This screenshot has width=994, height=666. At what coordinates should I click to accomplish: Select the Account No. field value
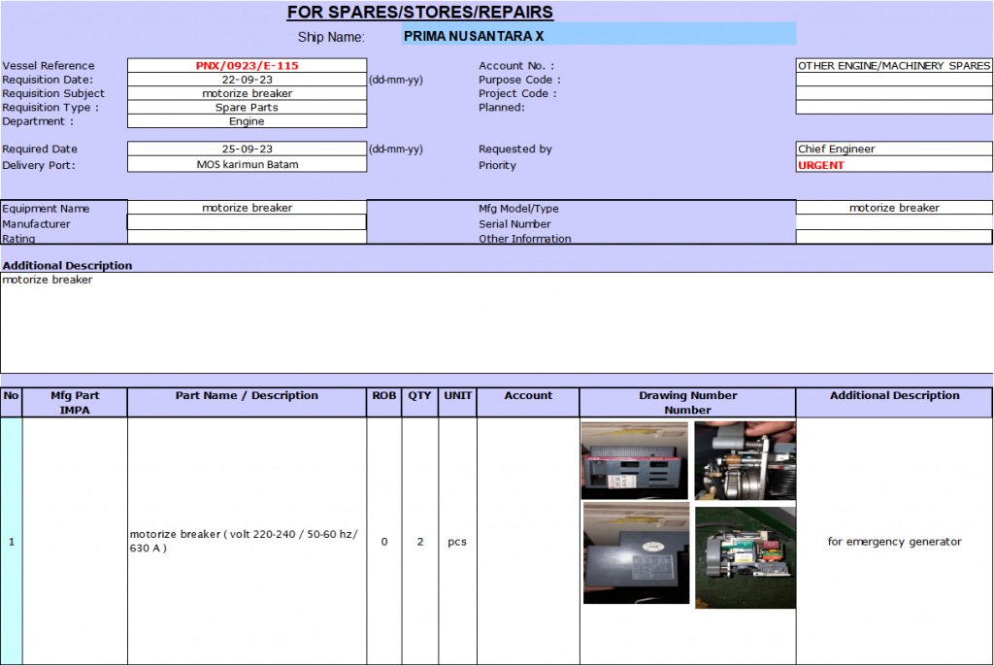[893, 66]
